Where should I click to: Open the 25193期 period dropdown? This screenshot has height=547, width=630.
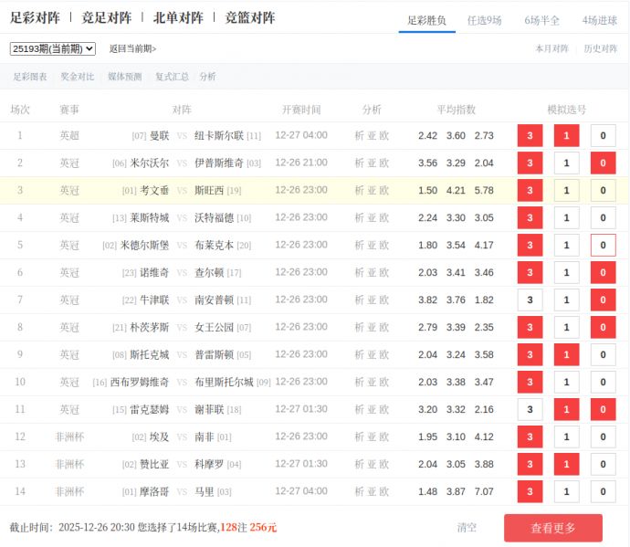(52, 48)
